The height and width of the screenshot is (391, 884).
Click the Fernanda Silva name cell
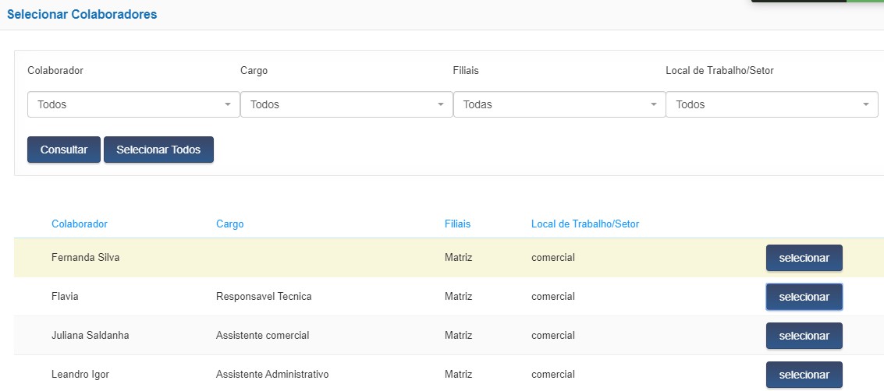[85, 258]
